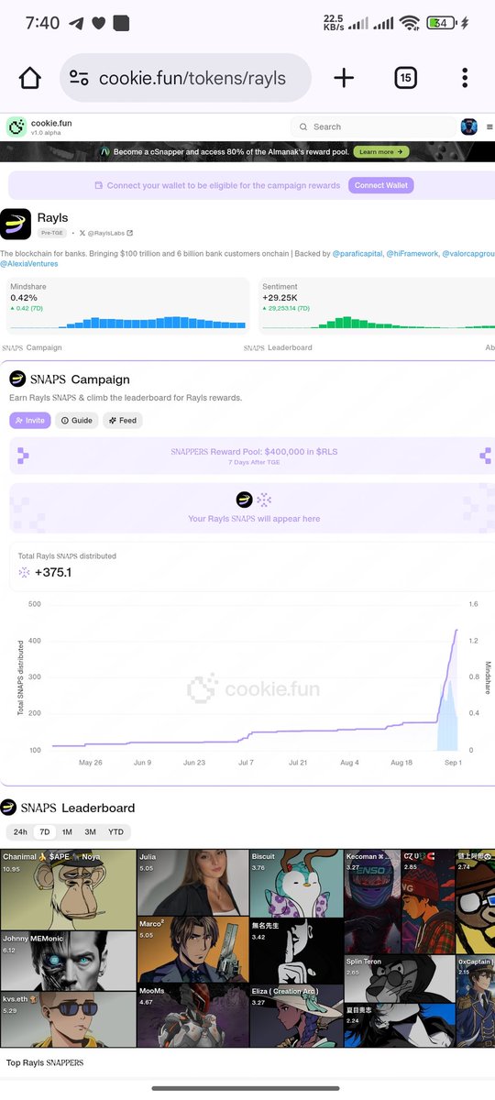
Task: Open Biscuit's leaderboard tile
Action: coord(296,883)
